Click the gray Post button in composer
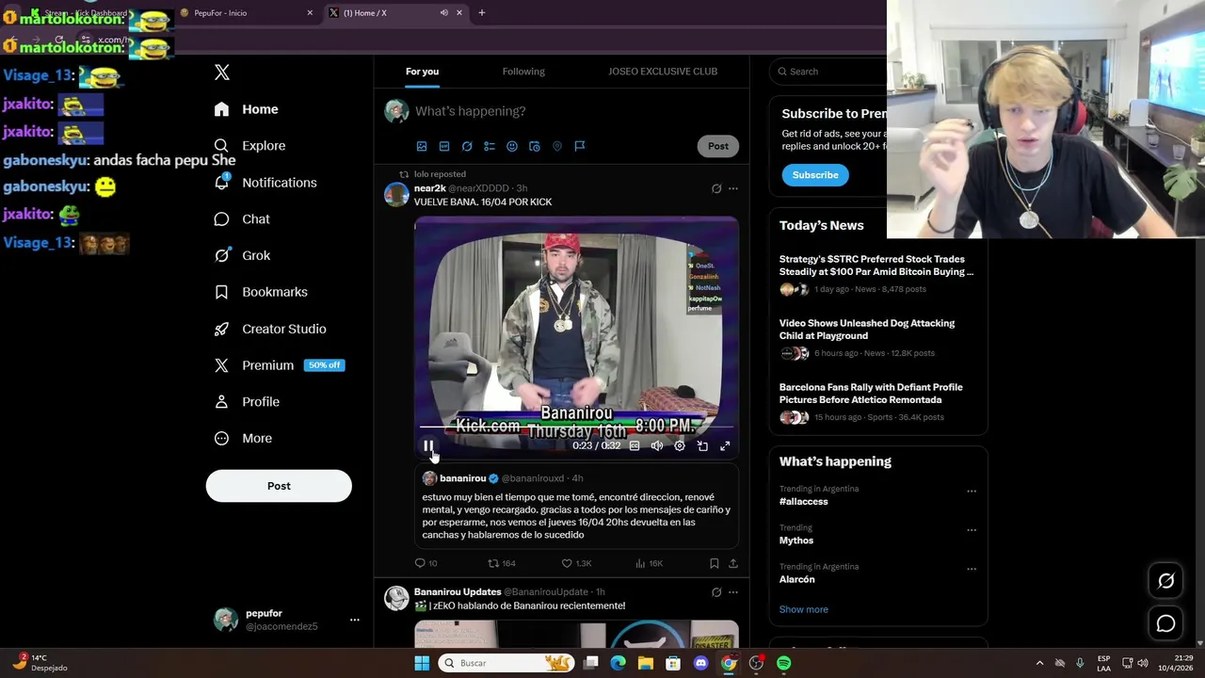 pyautogui.click(x=718, y=146)
